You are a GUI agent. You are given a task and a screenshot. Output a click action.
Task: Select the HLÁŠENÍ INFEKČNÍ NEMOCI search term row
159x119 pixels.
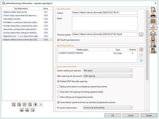(97, 53)
